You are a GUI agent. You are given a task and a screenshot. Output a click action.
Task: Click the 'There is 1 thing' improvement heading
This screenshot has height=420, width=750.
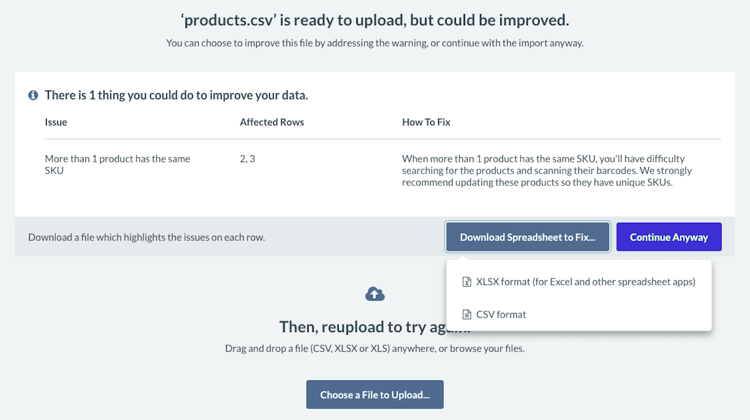(176, 95)
